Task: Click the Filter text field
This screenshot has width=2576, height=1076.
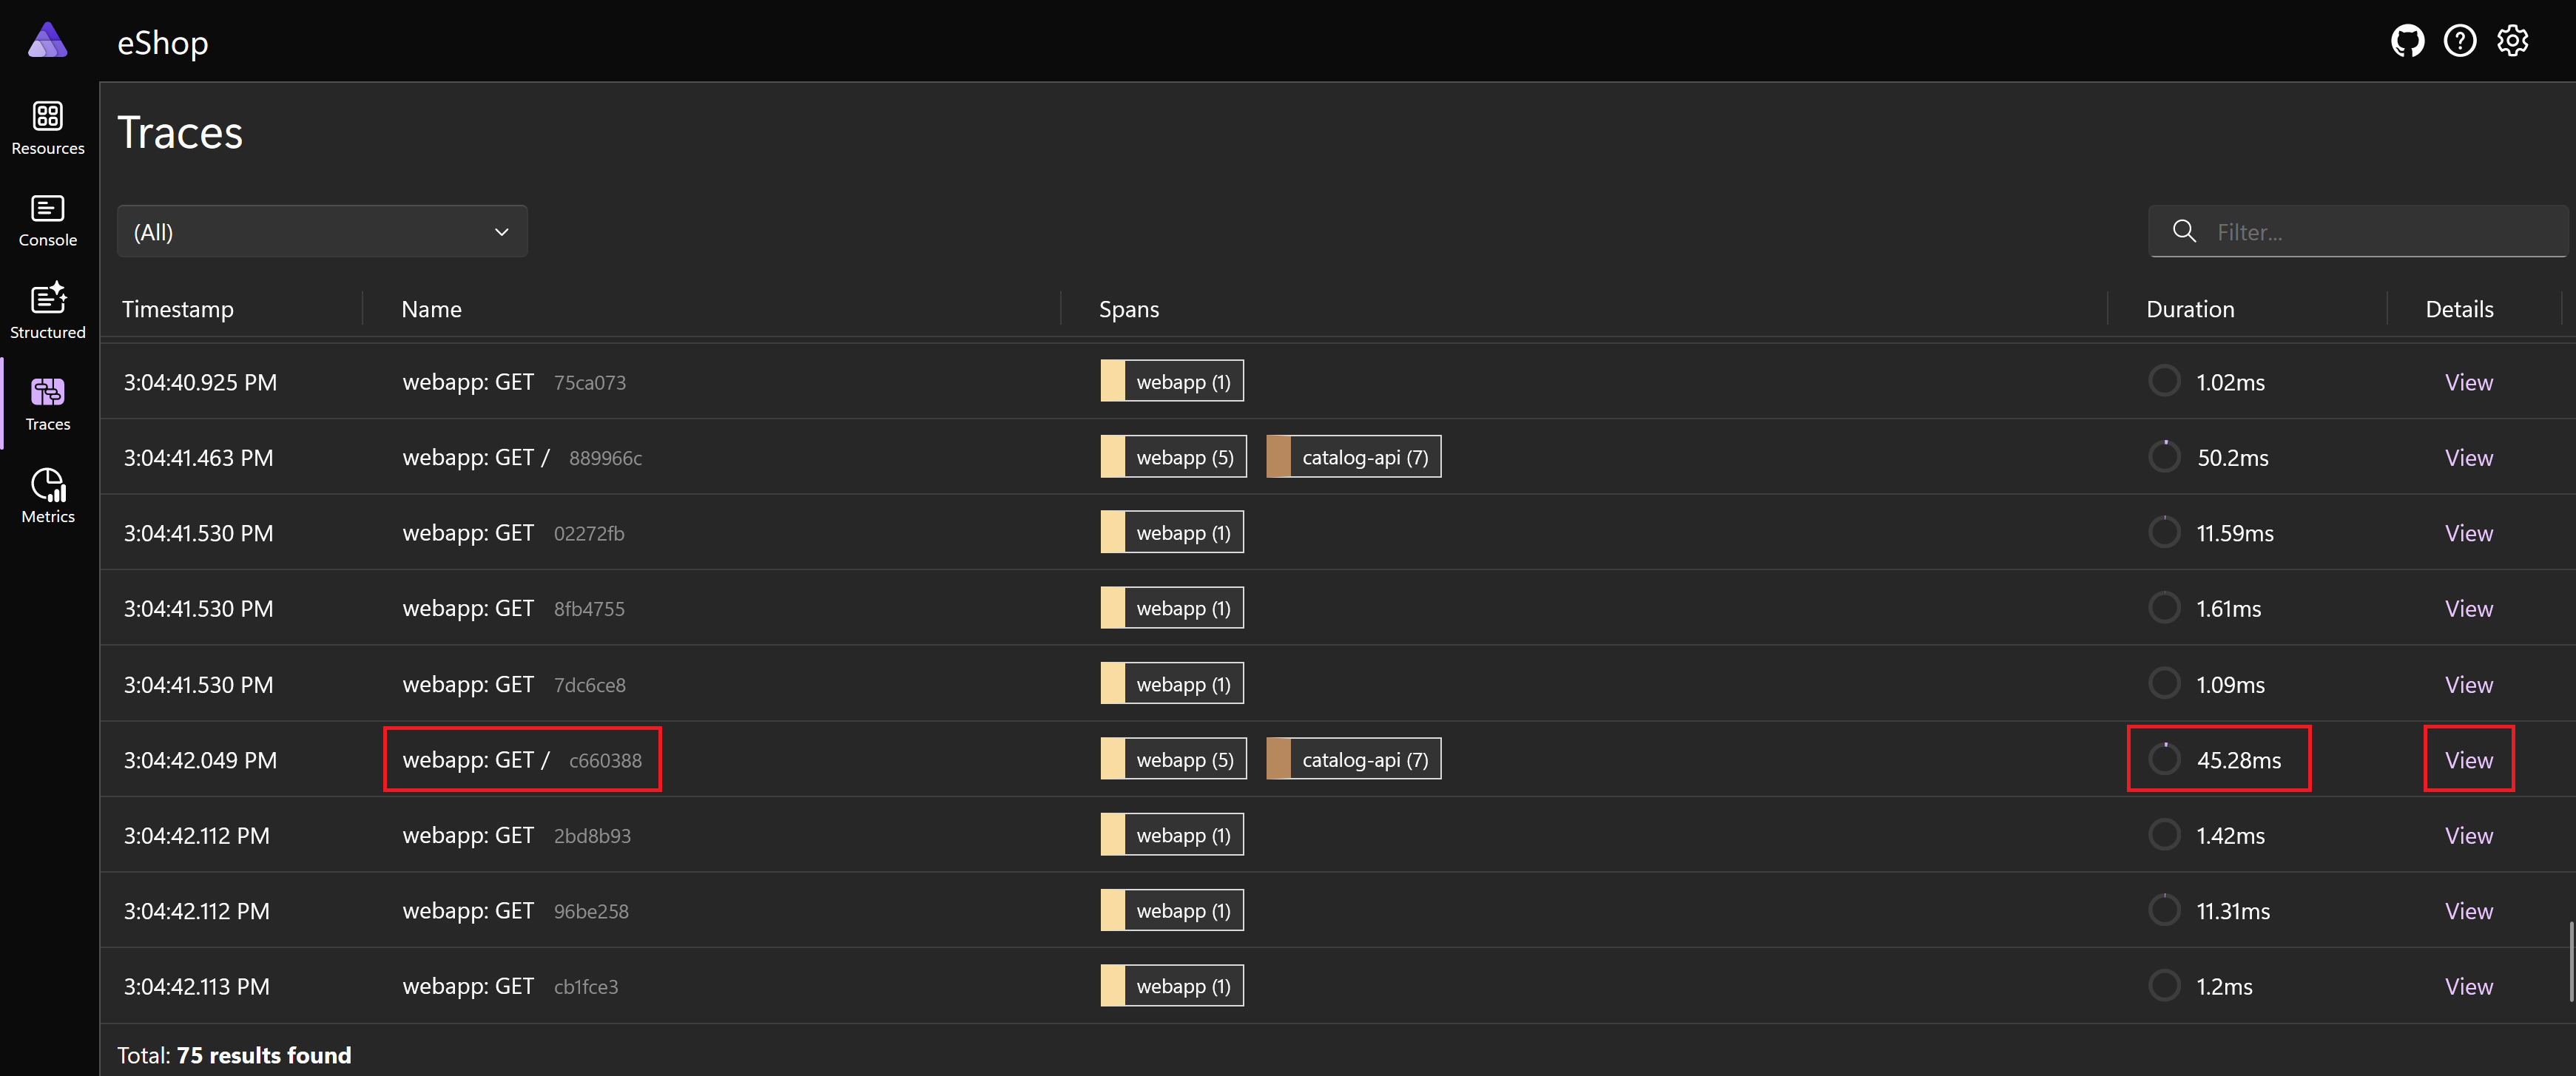Action: [x=2359, y=231]
